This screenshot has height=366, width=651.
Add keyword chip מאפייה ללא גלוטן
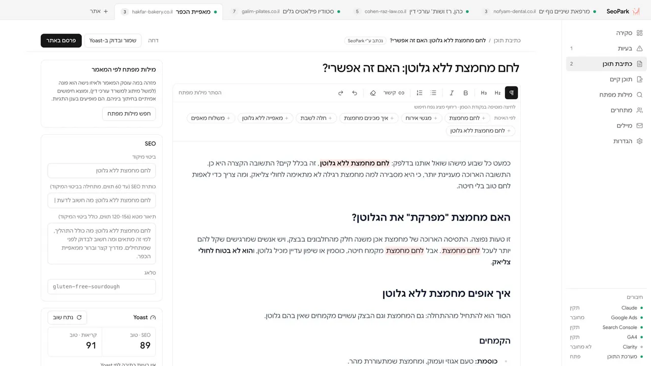(x=265, y=118)
